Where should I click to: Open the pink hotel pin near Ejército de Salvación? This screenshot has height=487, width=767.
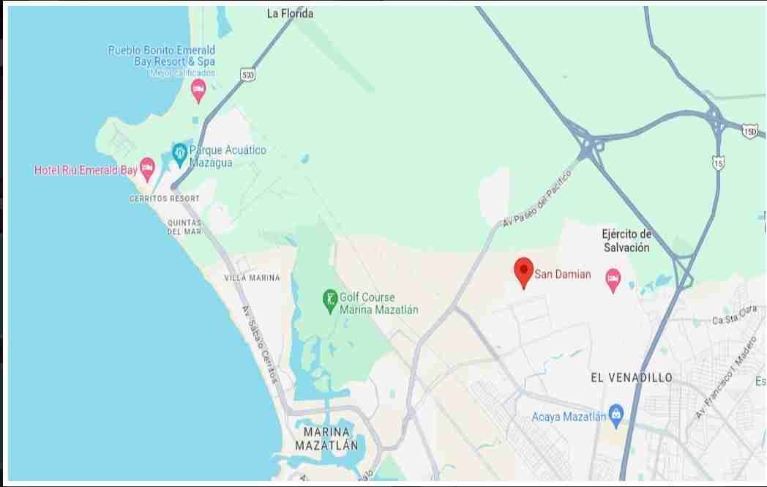click(613, 281)
